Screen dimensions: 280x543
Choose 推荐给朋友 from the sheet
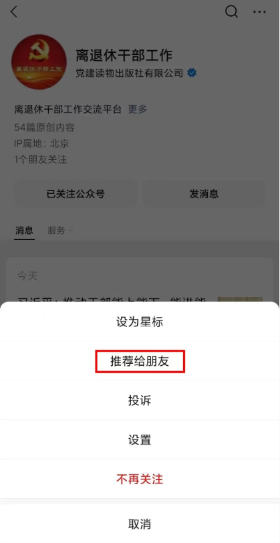(x=140, y=361)
